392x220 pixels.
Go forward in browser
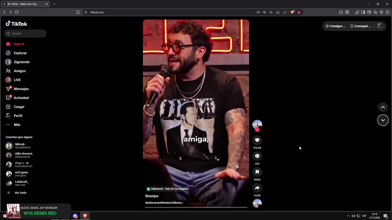click(10, 12)
